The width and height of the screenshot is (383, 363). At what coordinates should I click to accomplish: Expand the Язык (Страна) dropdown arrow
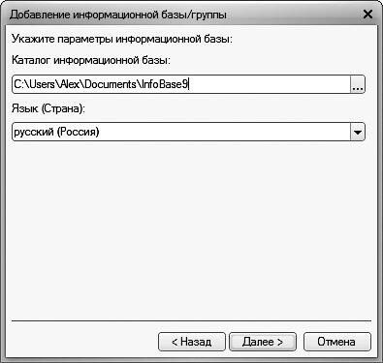coord(358,132)
